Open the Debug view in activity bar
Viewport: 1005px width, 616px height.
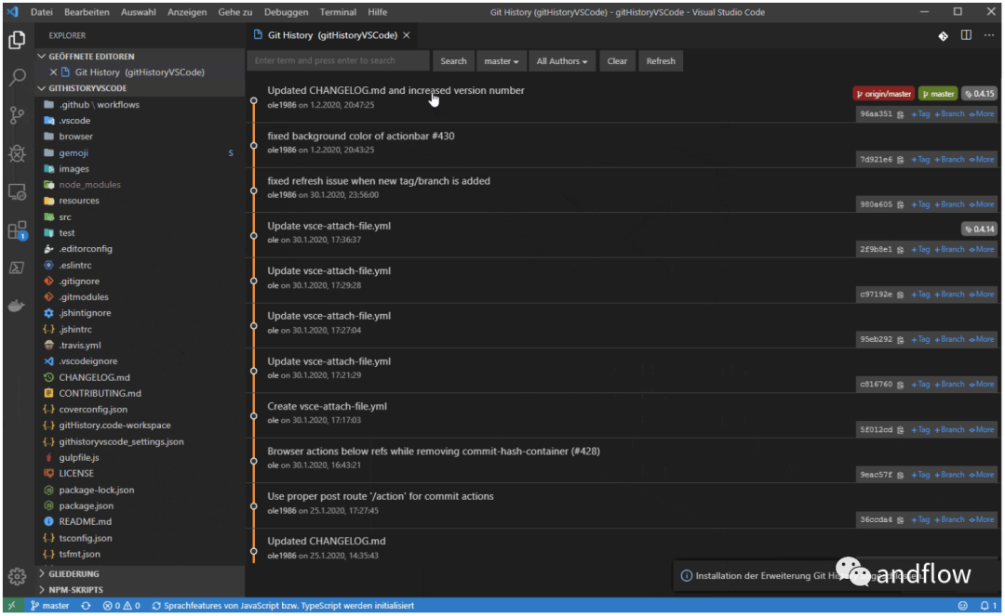coord(18,153)
